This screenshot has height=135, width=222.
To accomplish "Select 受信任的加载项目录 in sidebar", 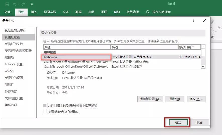I will [18, 51].
